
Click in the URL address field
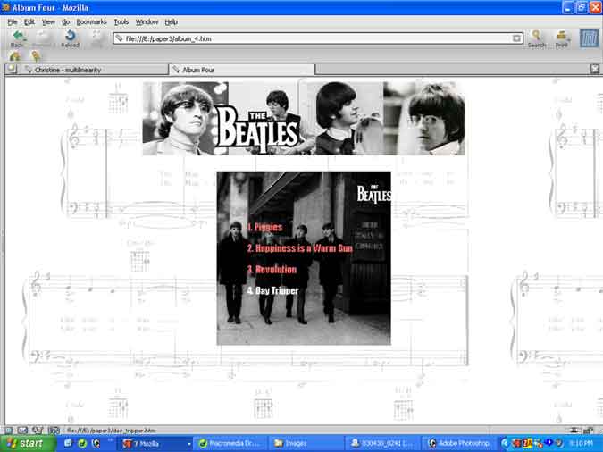coord(313,38)
